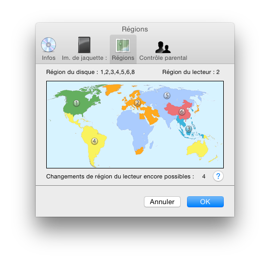Switch to the Infos tab label
Image resolution: width=270 pixels, height=265 pixels.
[x=48, y=58]
